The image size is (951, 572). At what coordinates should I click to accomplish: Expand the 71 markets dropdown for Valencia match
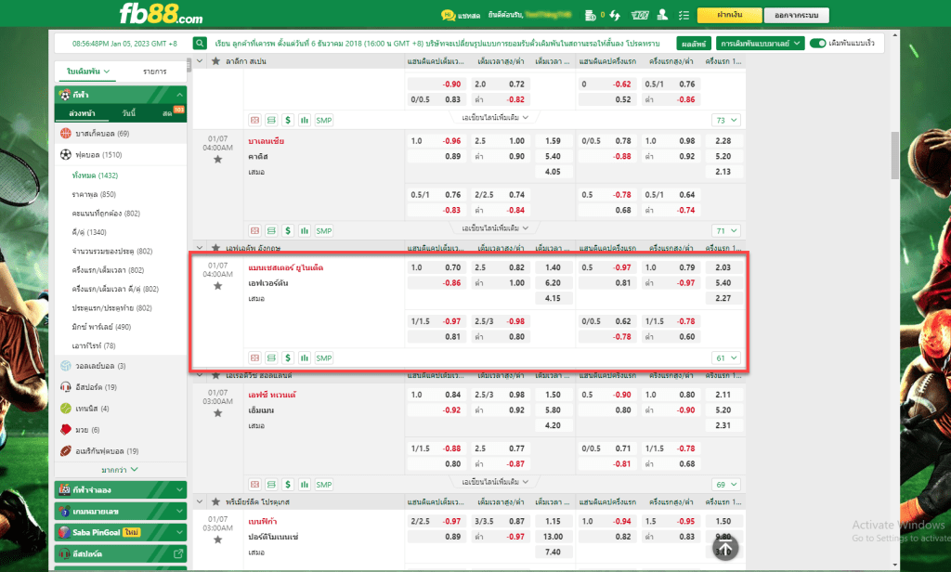pyautogui.click(x=726, y=230)
